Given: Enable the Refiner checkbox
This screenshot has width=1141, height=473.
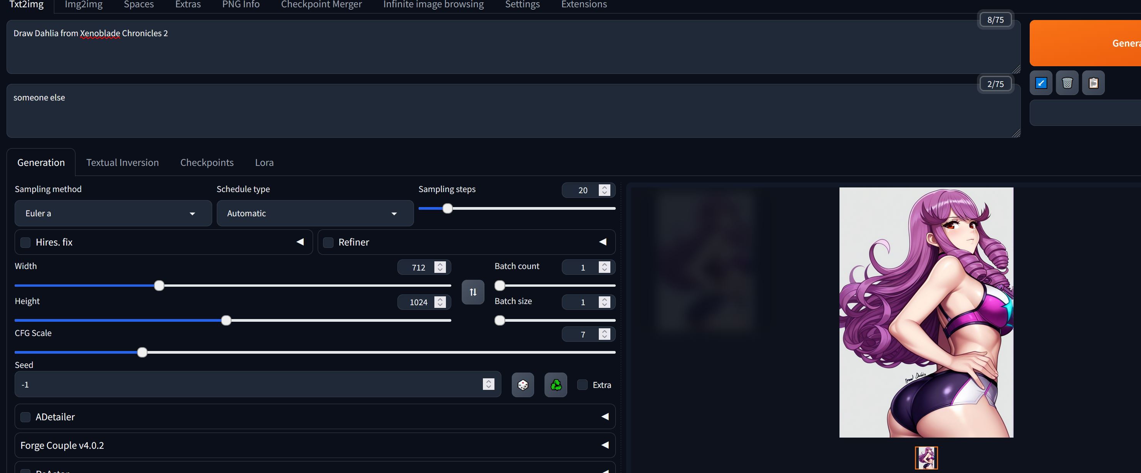Looking at the screenshot, I should tap(328, 242).
